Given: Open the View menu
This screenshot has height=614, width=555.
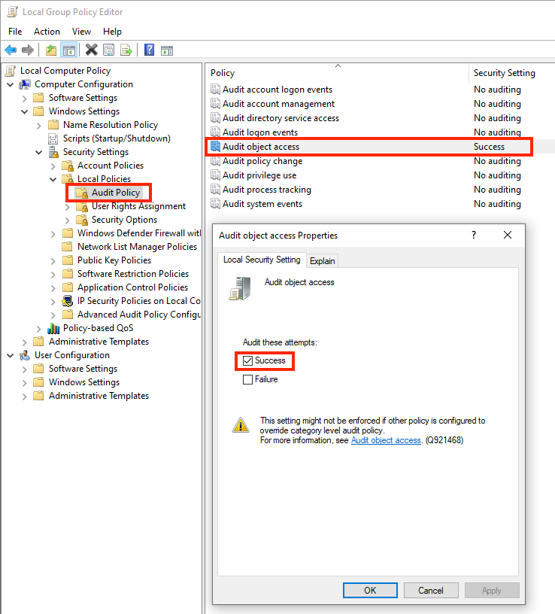Looking at the screenshot, I should 81,32.
